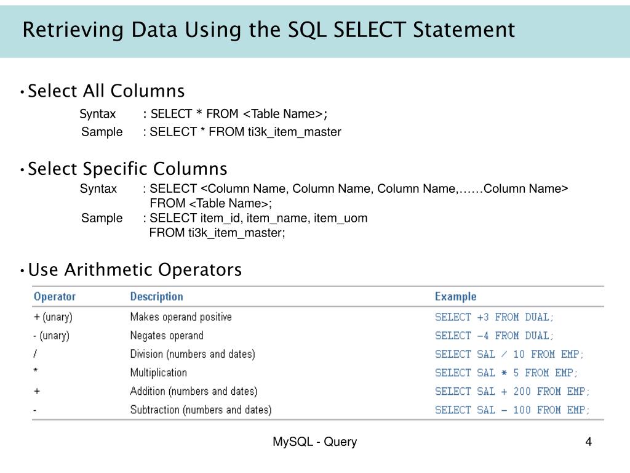
Task: Click the 'Division (numbers and dates)' description
Action: pyautogui.click(x=193, y=354)
